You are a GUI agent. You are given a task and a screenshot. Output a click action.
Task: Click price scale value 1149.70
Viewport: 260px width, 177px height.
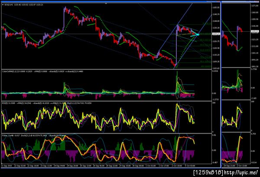(x=216, y=14)
